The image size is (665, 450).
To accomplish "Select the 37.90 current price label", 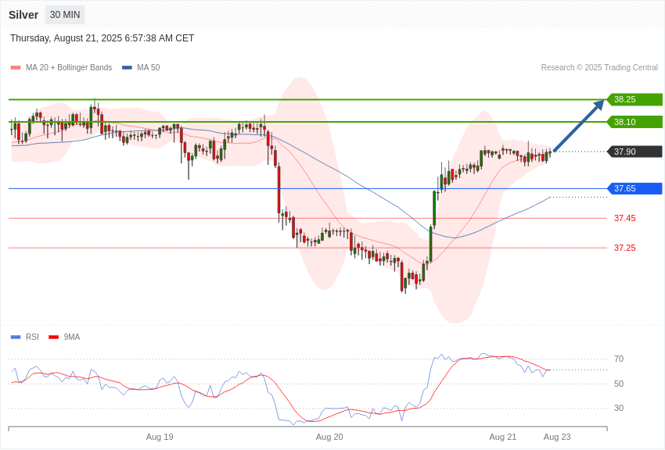I will (x=634, y=152).
